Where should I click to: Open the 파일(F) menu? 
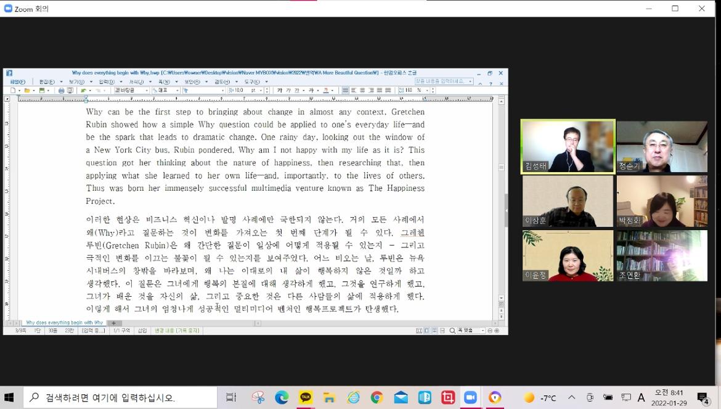[17, 81]
